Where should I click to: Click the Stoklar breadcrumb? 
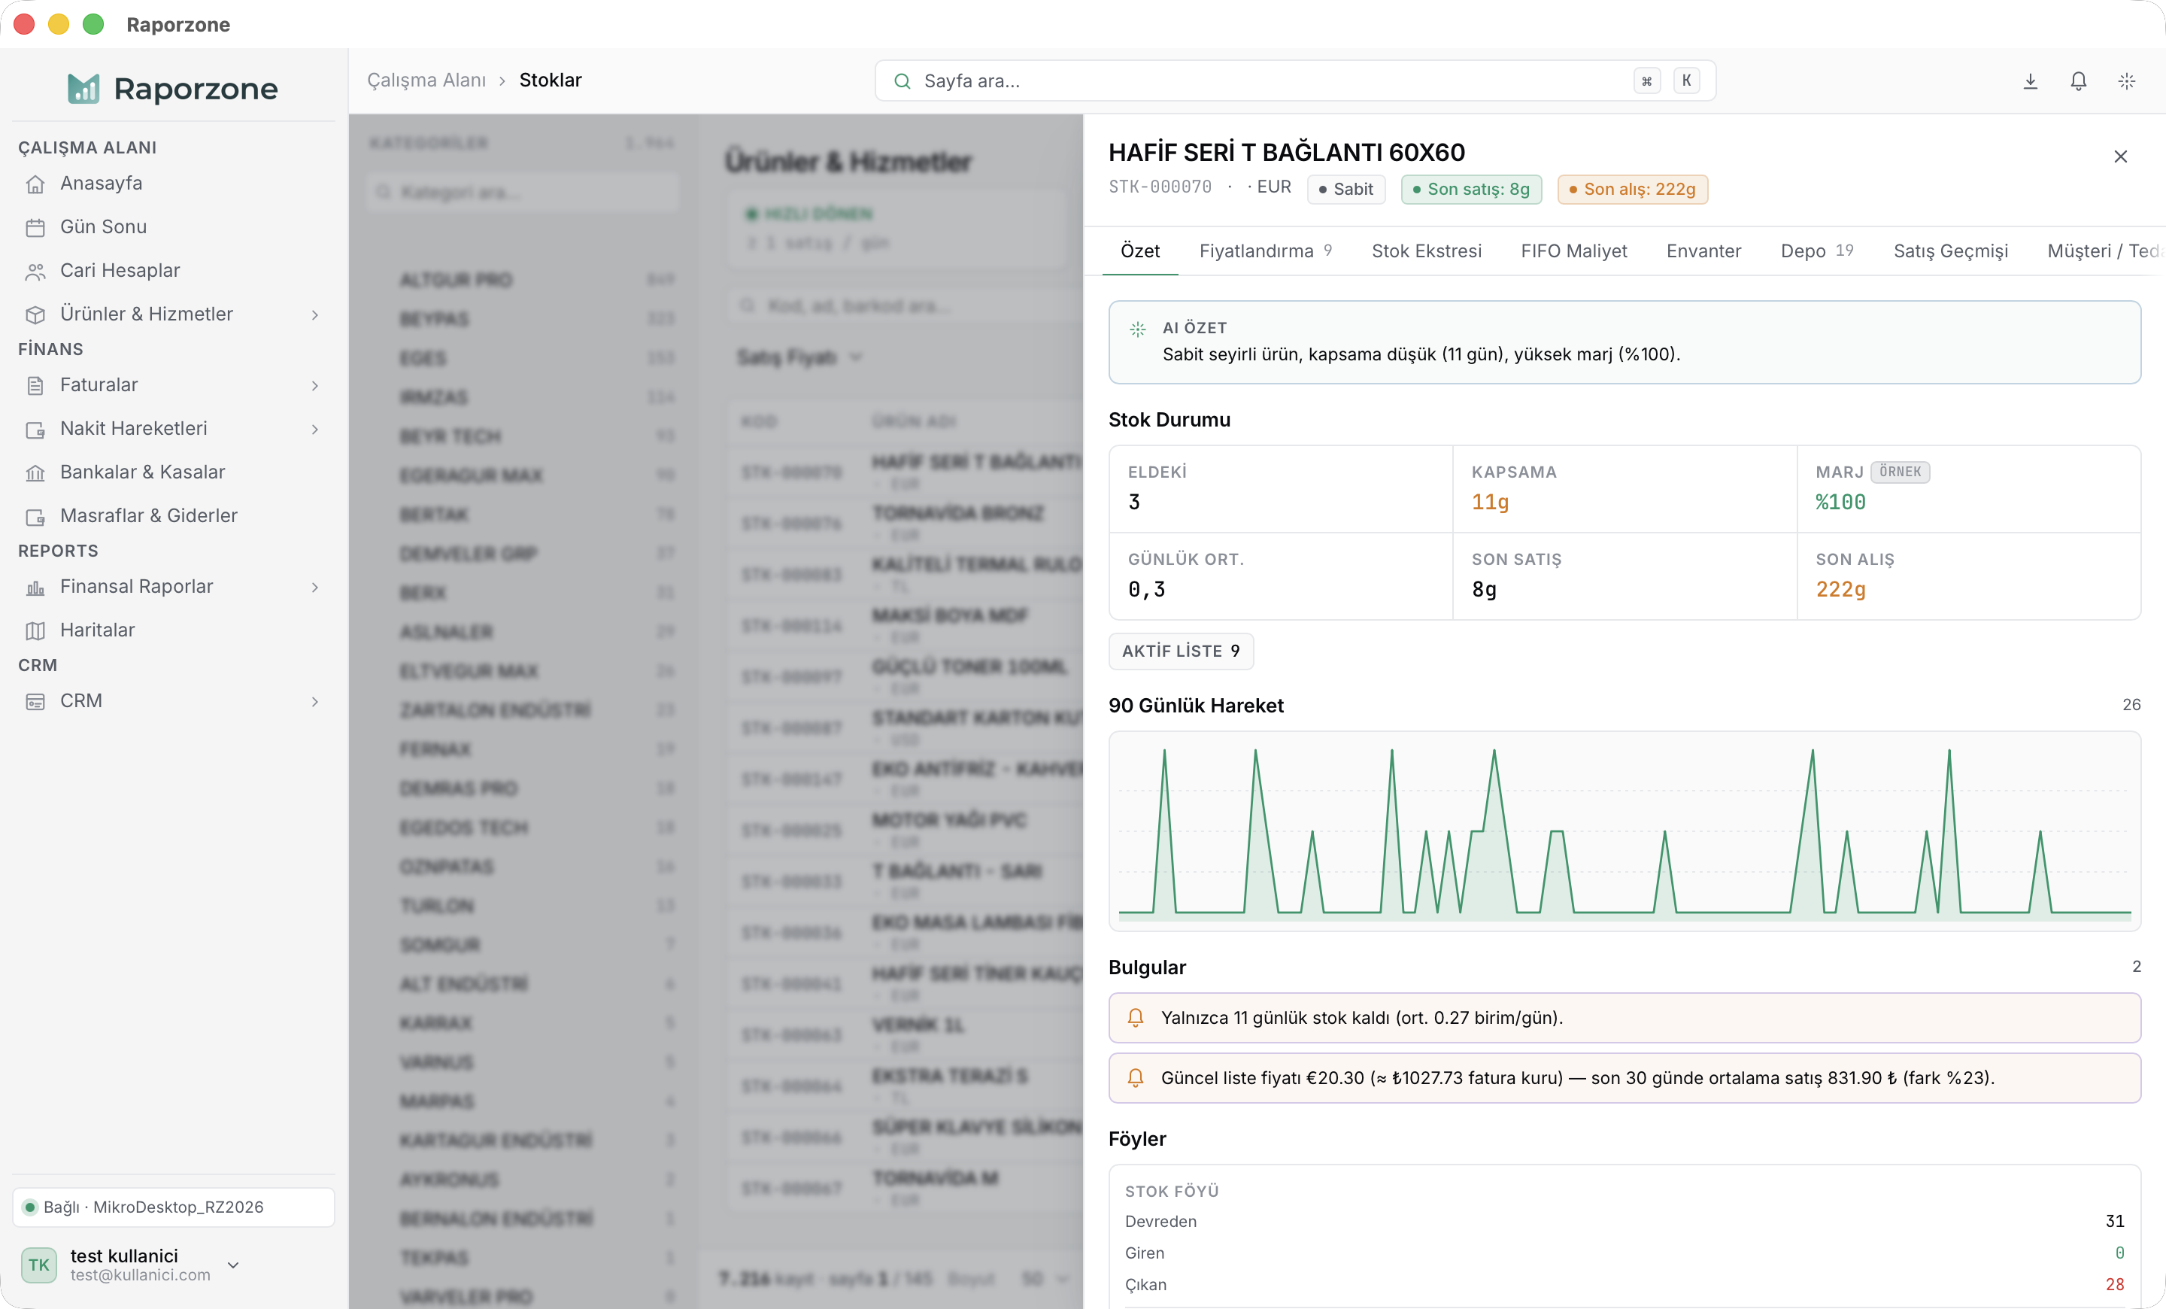551,81
